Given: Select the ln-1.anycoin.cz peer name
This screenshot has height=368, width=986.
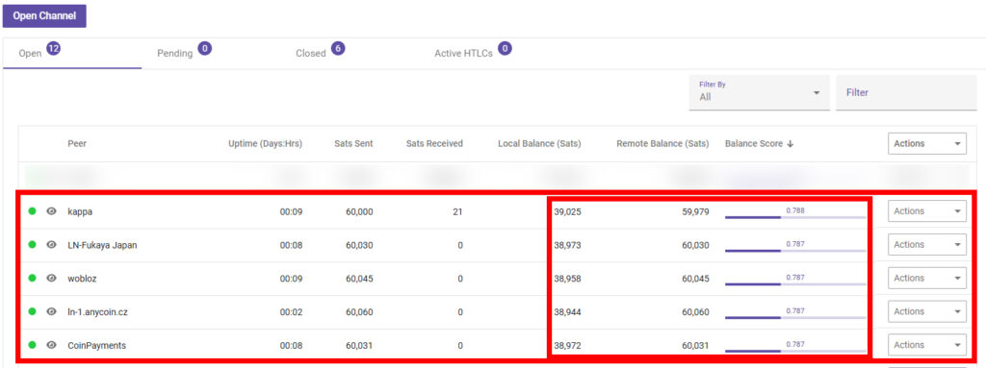Looking at the screenshot, I should pos(97,311).
